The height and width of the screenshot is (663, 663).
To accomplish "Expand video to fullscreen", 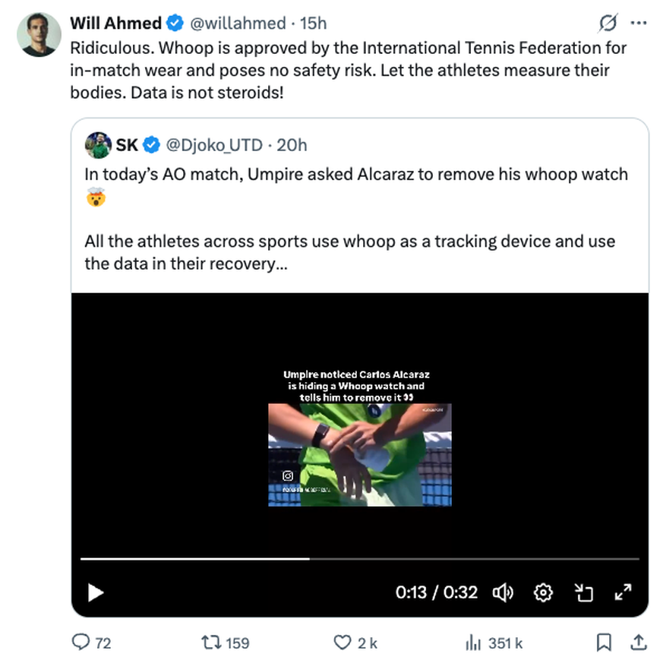I will click(x=623, y=592).
